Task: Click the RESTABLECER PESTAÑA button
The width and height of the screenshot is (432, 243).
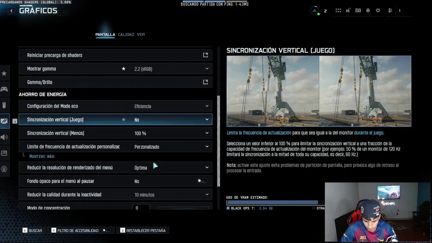Action: [x=143, y=231]
